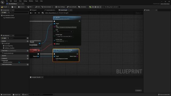Toggle the Cache Response Content checkbox
This screenshot has width=171, height=96.
[57, 60]
